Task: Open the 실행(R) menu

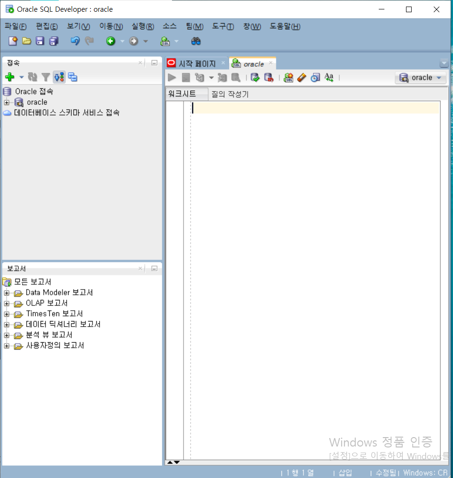Action: (143, 26)
